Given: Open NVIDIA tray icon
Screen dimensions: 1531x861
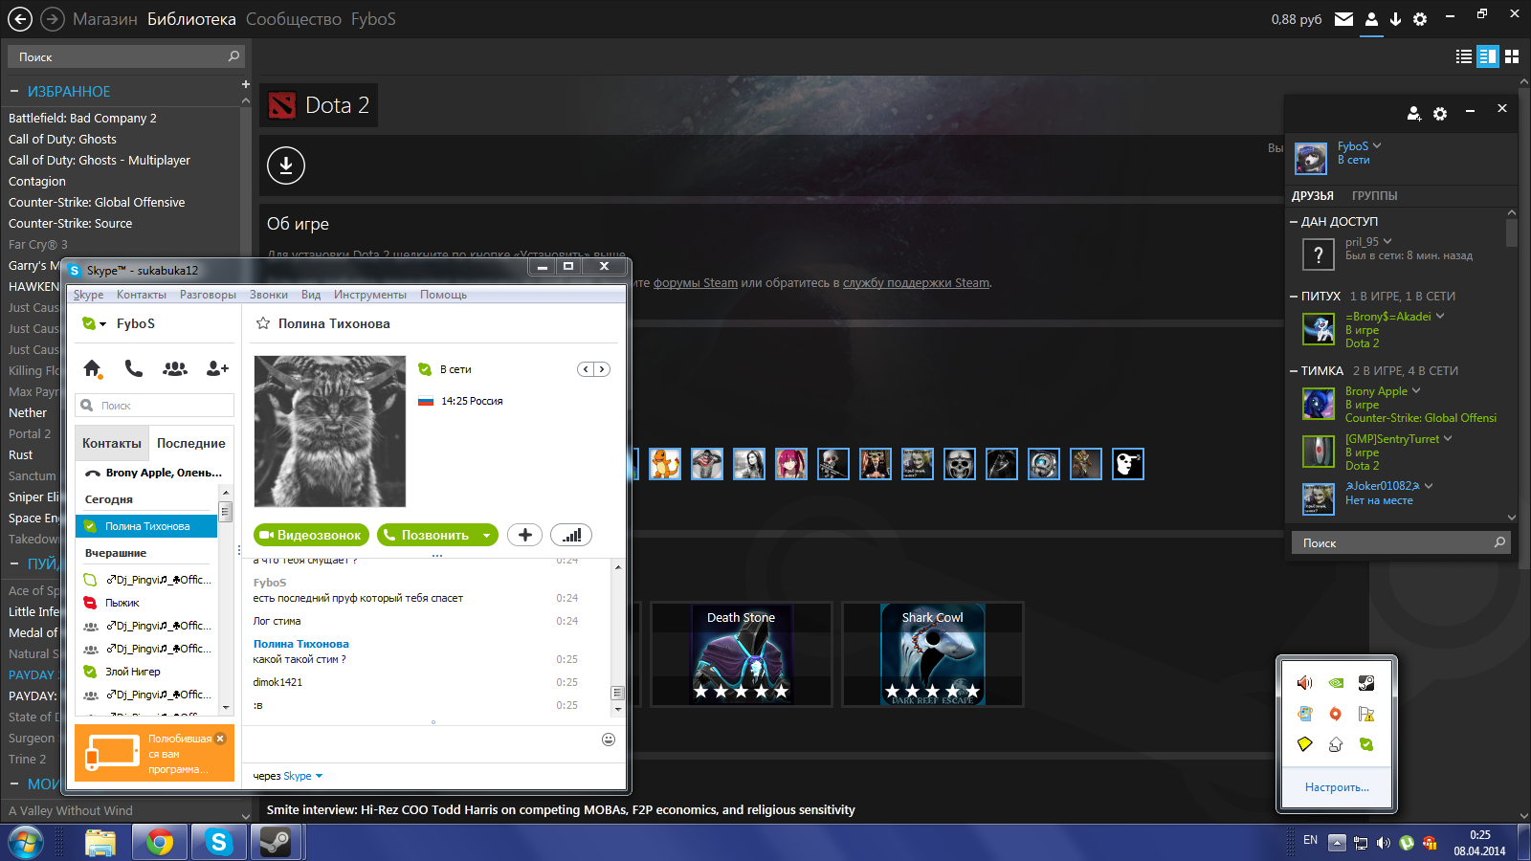Looking at the screenshot, I should 1336,683.
